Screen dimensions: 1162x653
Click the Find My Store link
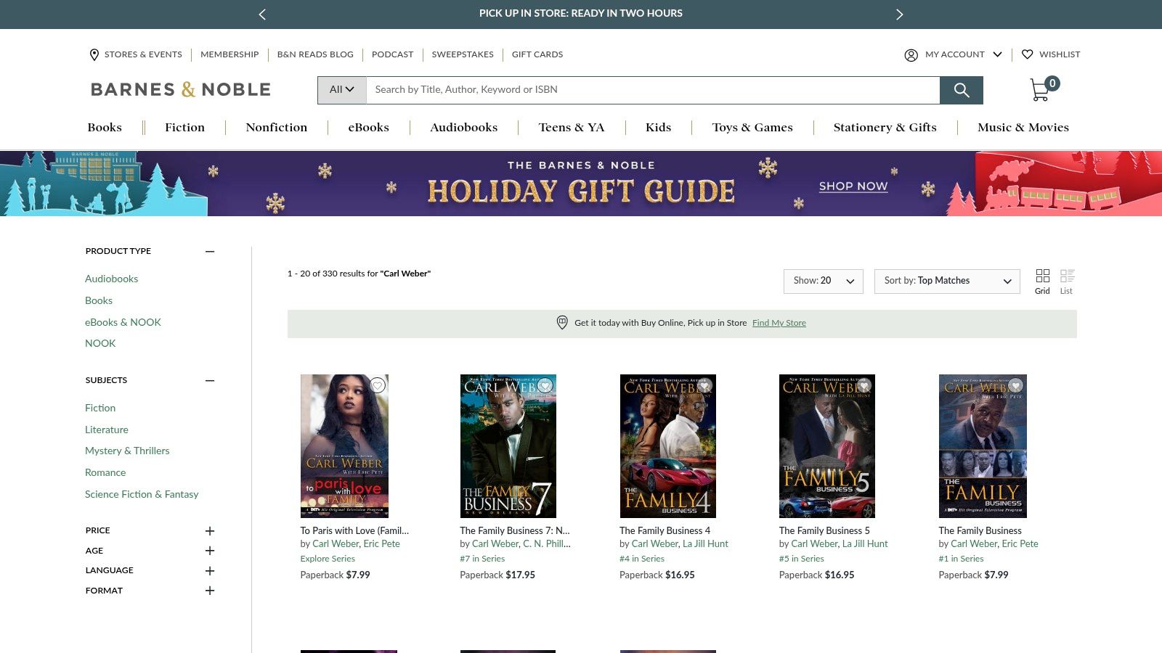point(779,323)
